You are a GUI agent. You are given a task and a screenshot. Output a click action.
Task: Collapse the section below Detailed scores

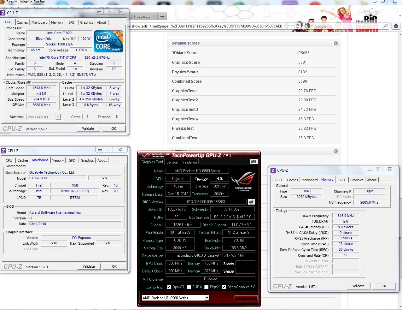(x=336, y=151)
